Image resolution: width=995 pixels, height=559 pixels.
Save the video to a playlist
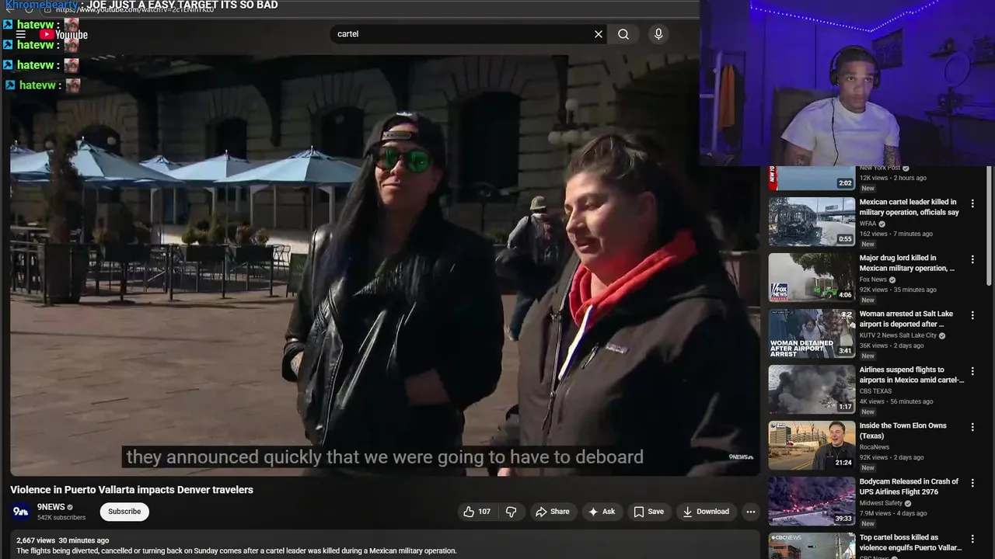pos(648,512)
